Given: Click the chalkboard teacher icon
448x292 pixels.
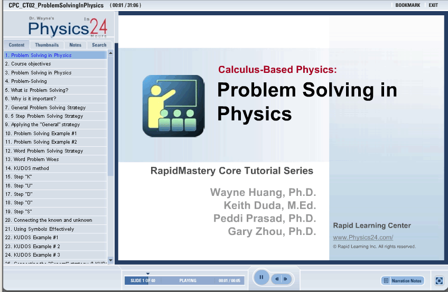Looking at the screenshot, I should point(173,106).
